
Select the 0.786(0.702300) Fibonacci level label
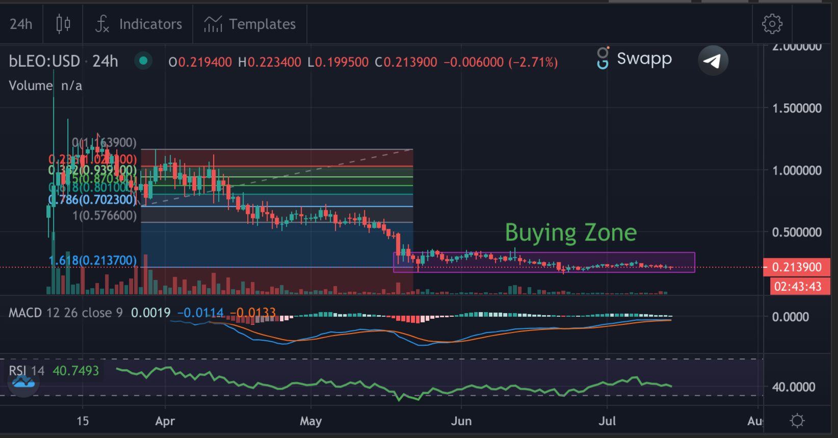click(93, 200)
